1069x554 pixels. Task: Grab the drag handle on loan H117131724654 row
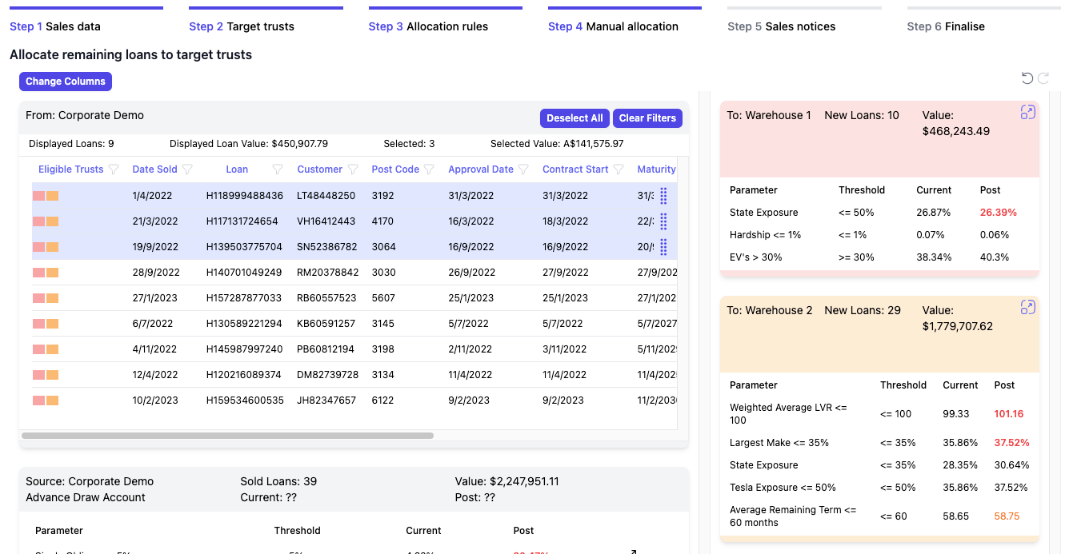coord(663,221)
